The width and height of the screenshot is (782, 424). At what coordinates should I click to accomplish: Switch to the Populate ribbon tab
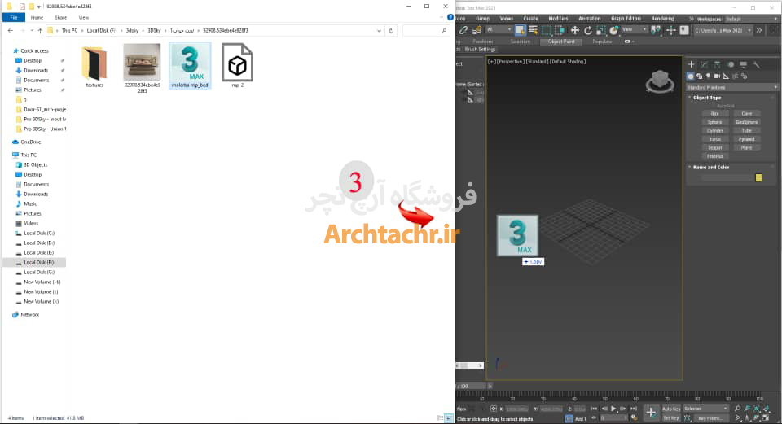point(602,42)
